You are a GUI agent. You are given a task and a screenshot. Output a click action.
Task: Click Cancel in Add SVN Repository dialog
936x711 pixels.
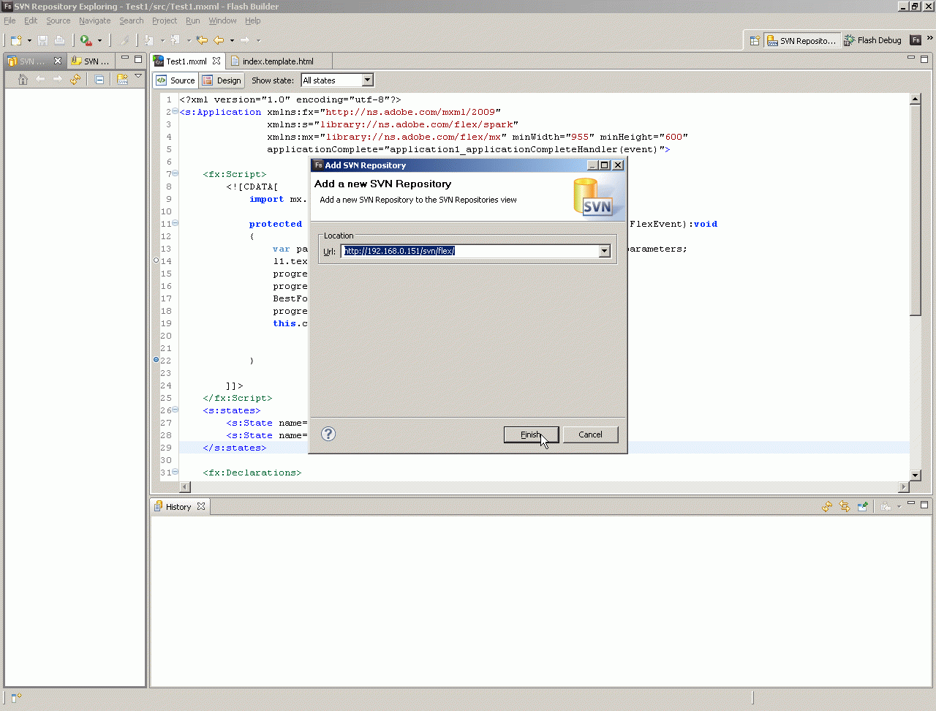click(590, 434)
